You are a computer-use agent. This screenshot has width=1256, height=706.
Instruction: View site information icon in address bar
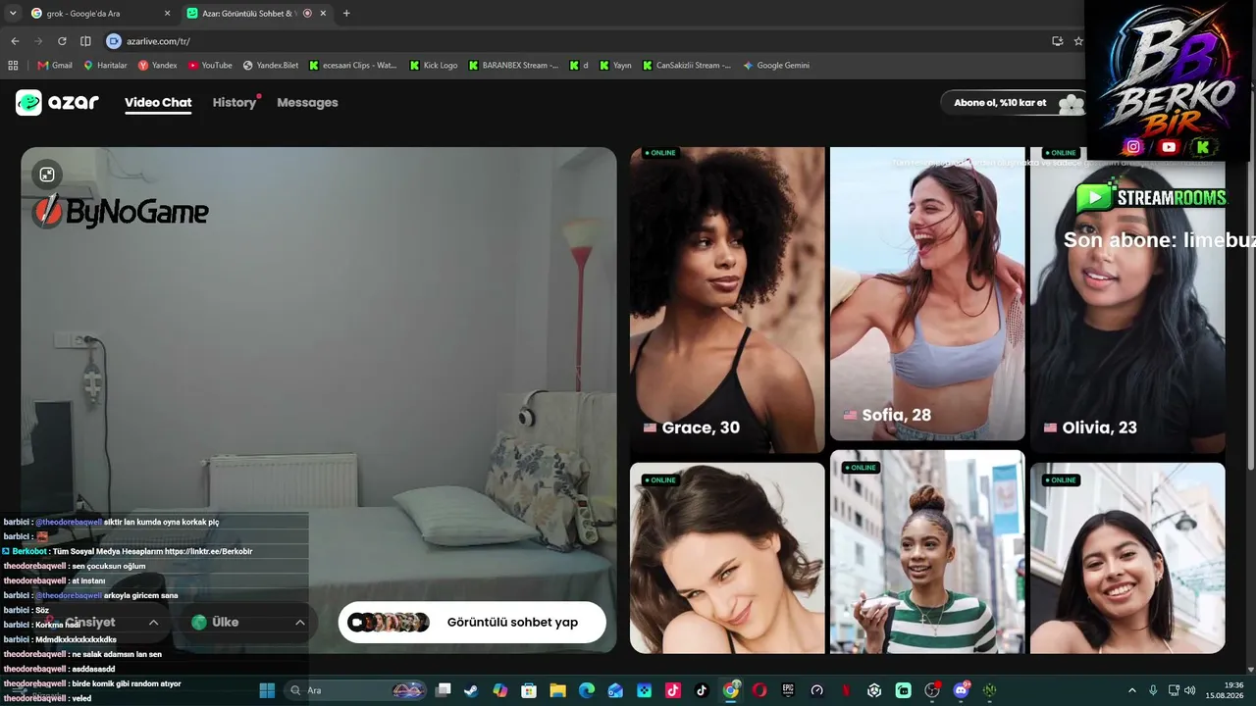click(x=113, y=41)
